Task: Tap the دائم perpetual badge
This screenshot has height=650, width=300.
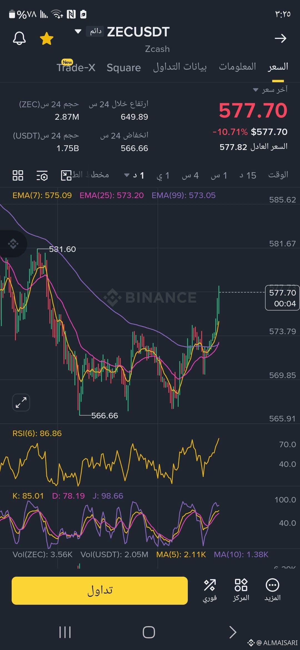Action: pos(95,31)
